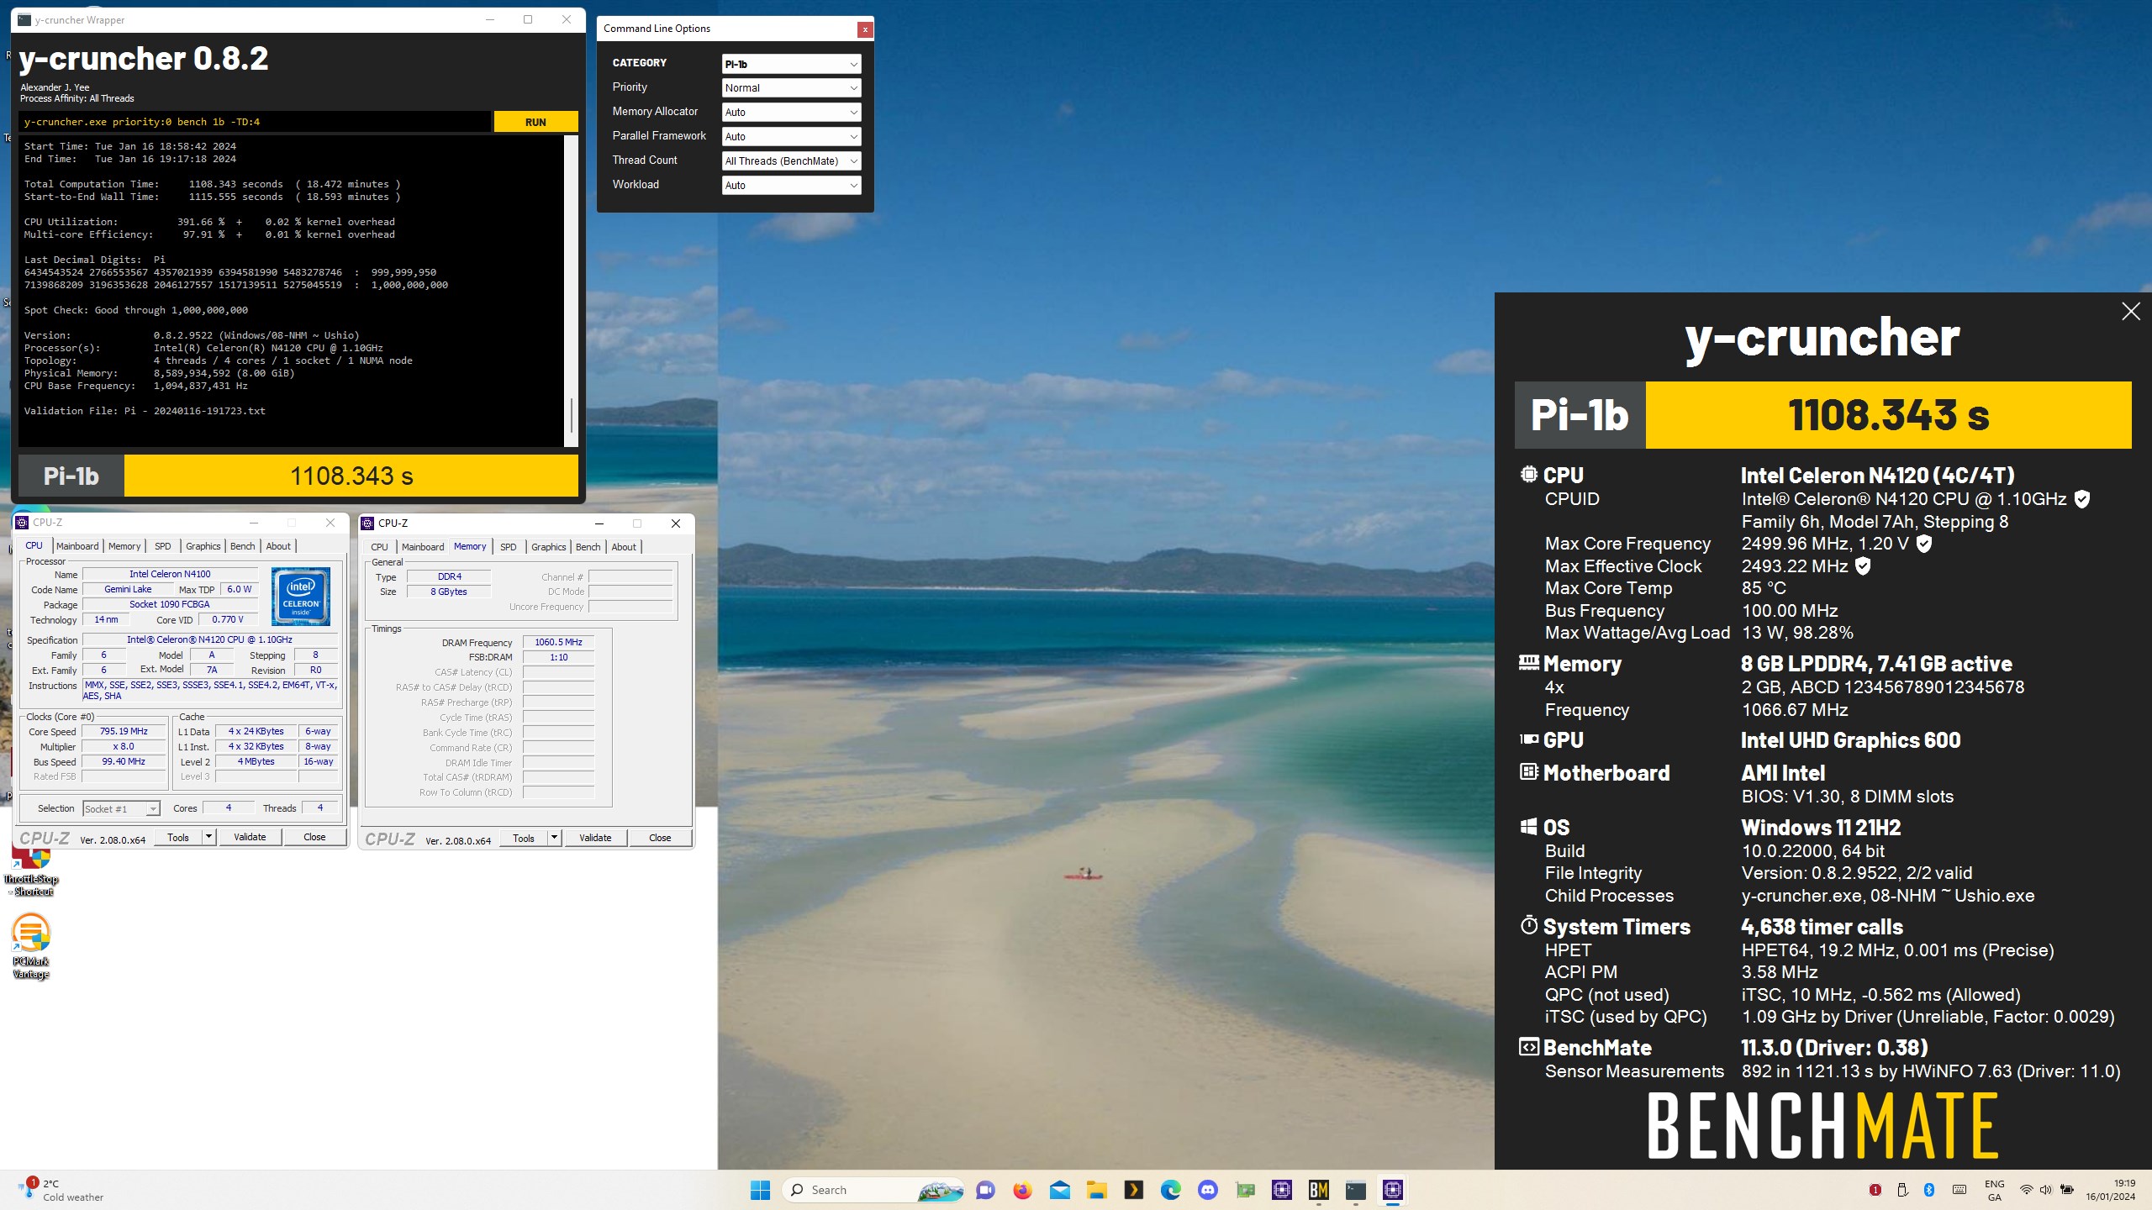Click Tools button in right CPU-Z window
This screenshot has width=2152, height=1210.
[524, 838]
